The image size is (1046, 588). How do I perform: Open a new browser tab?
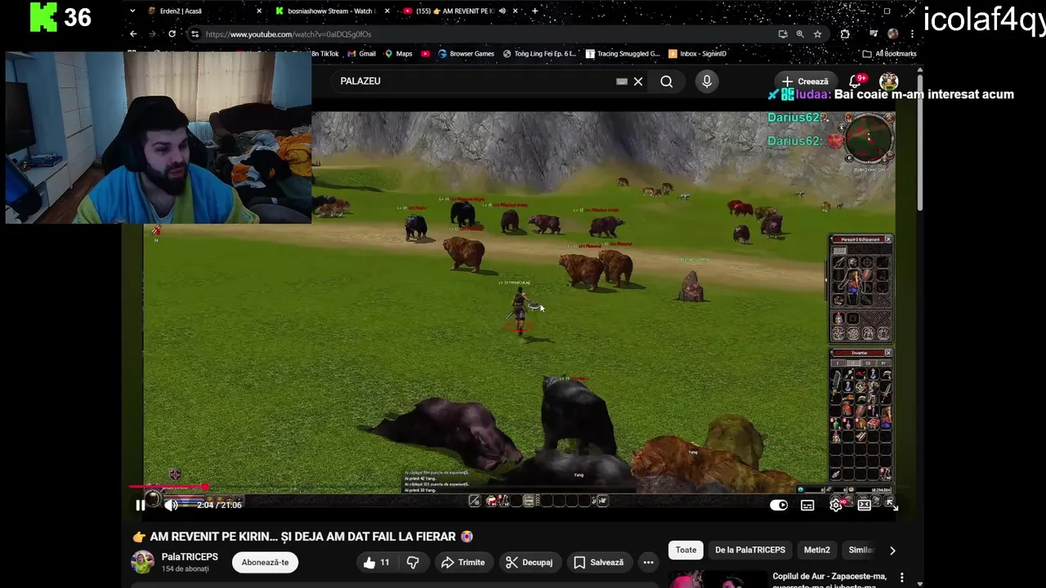click(534, 11)
